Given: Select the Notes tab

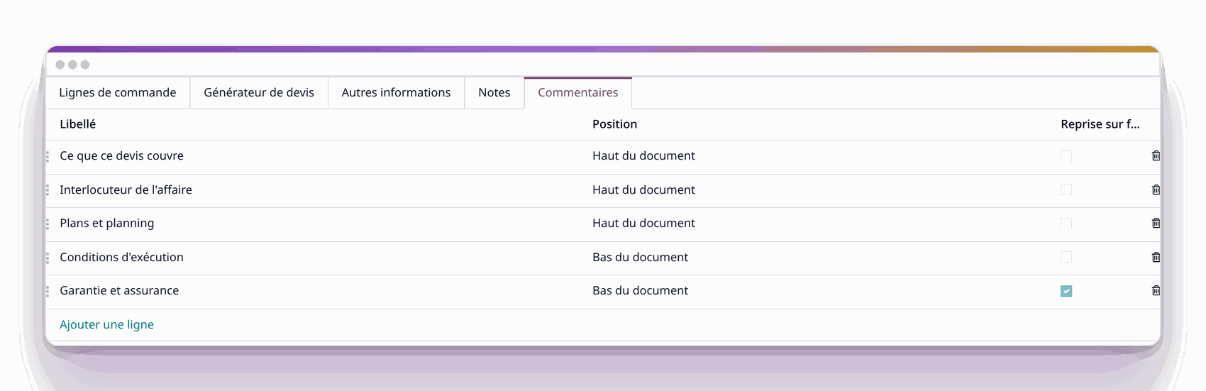Looking at the screenshot, I should click(494, 93).
